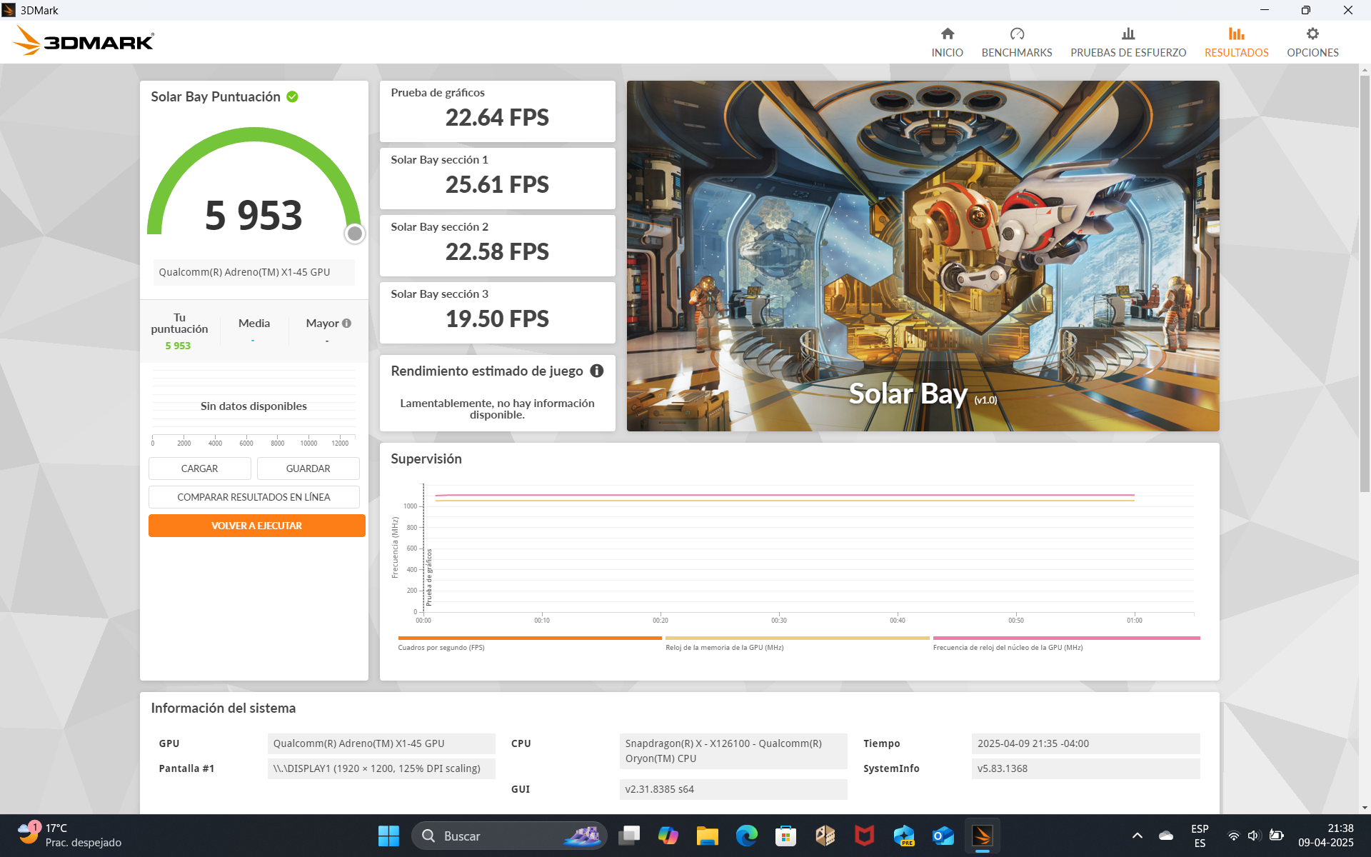Screen dimensions: 1371x857
Task: Open the pinned box-shaped taskbar app
Action: [x=825, y=836]
